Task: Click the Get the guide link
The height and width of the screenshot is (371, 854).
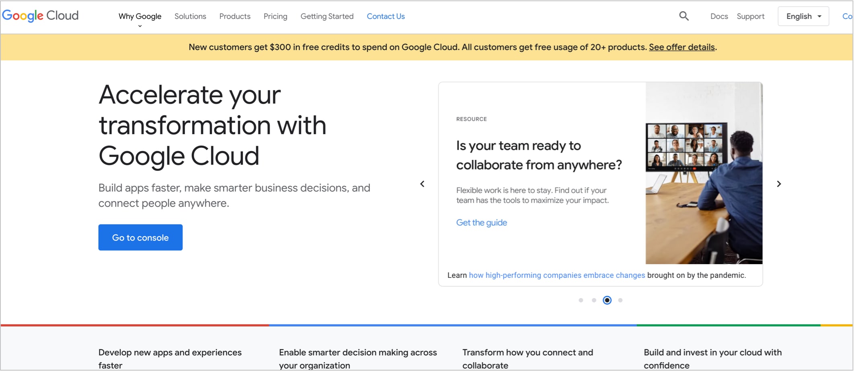Action: coord(481,222)
